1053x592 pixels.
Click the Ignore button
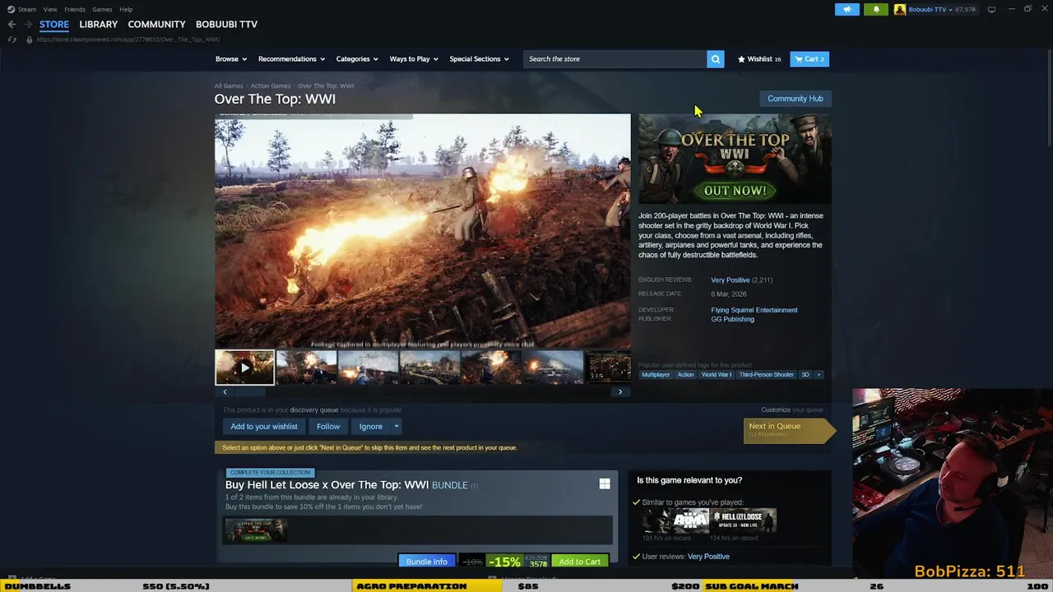370,426
